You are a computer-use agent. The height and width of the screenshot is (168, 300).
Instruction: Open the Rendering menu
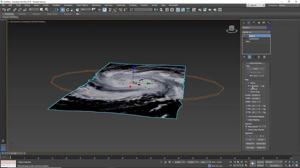[96, 5]
